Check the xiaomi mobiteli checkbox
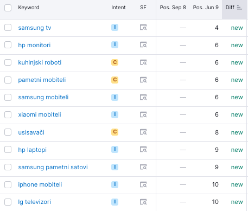This screenshot has width=248, height=211. [8, 114]
